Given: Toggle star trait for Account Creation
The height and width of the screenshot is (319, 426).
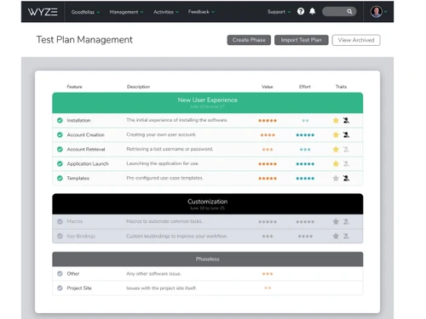Looking at the screenshot, I should (x=336, y=134).
